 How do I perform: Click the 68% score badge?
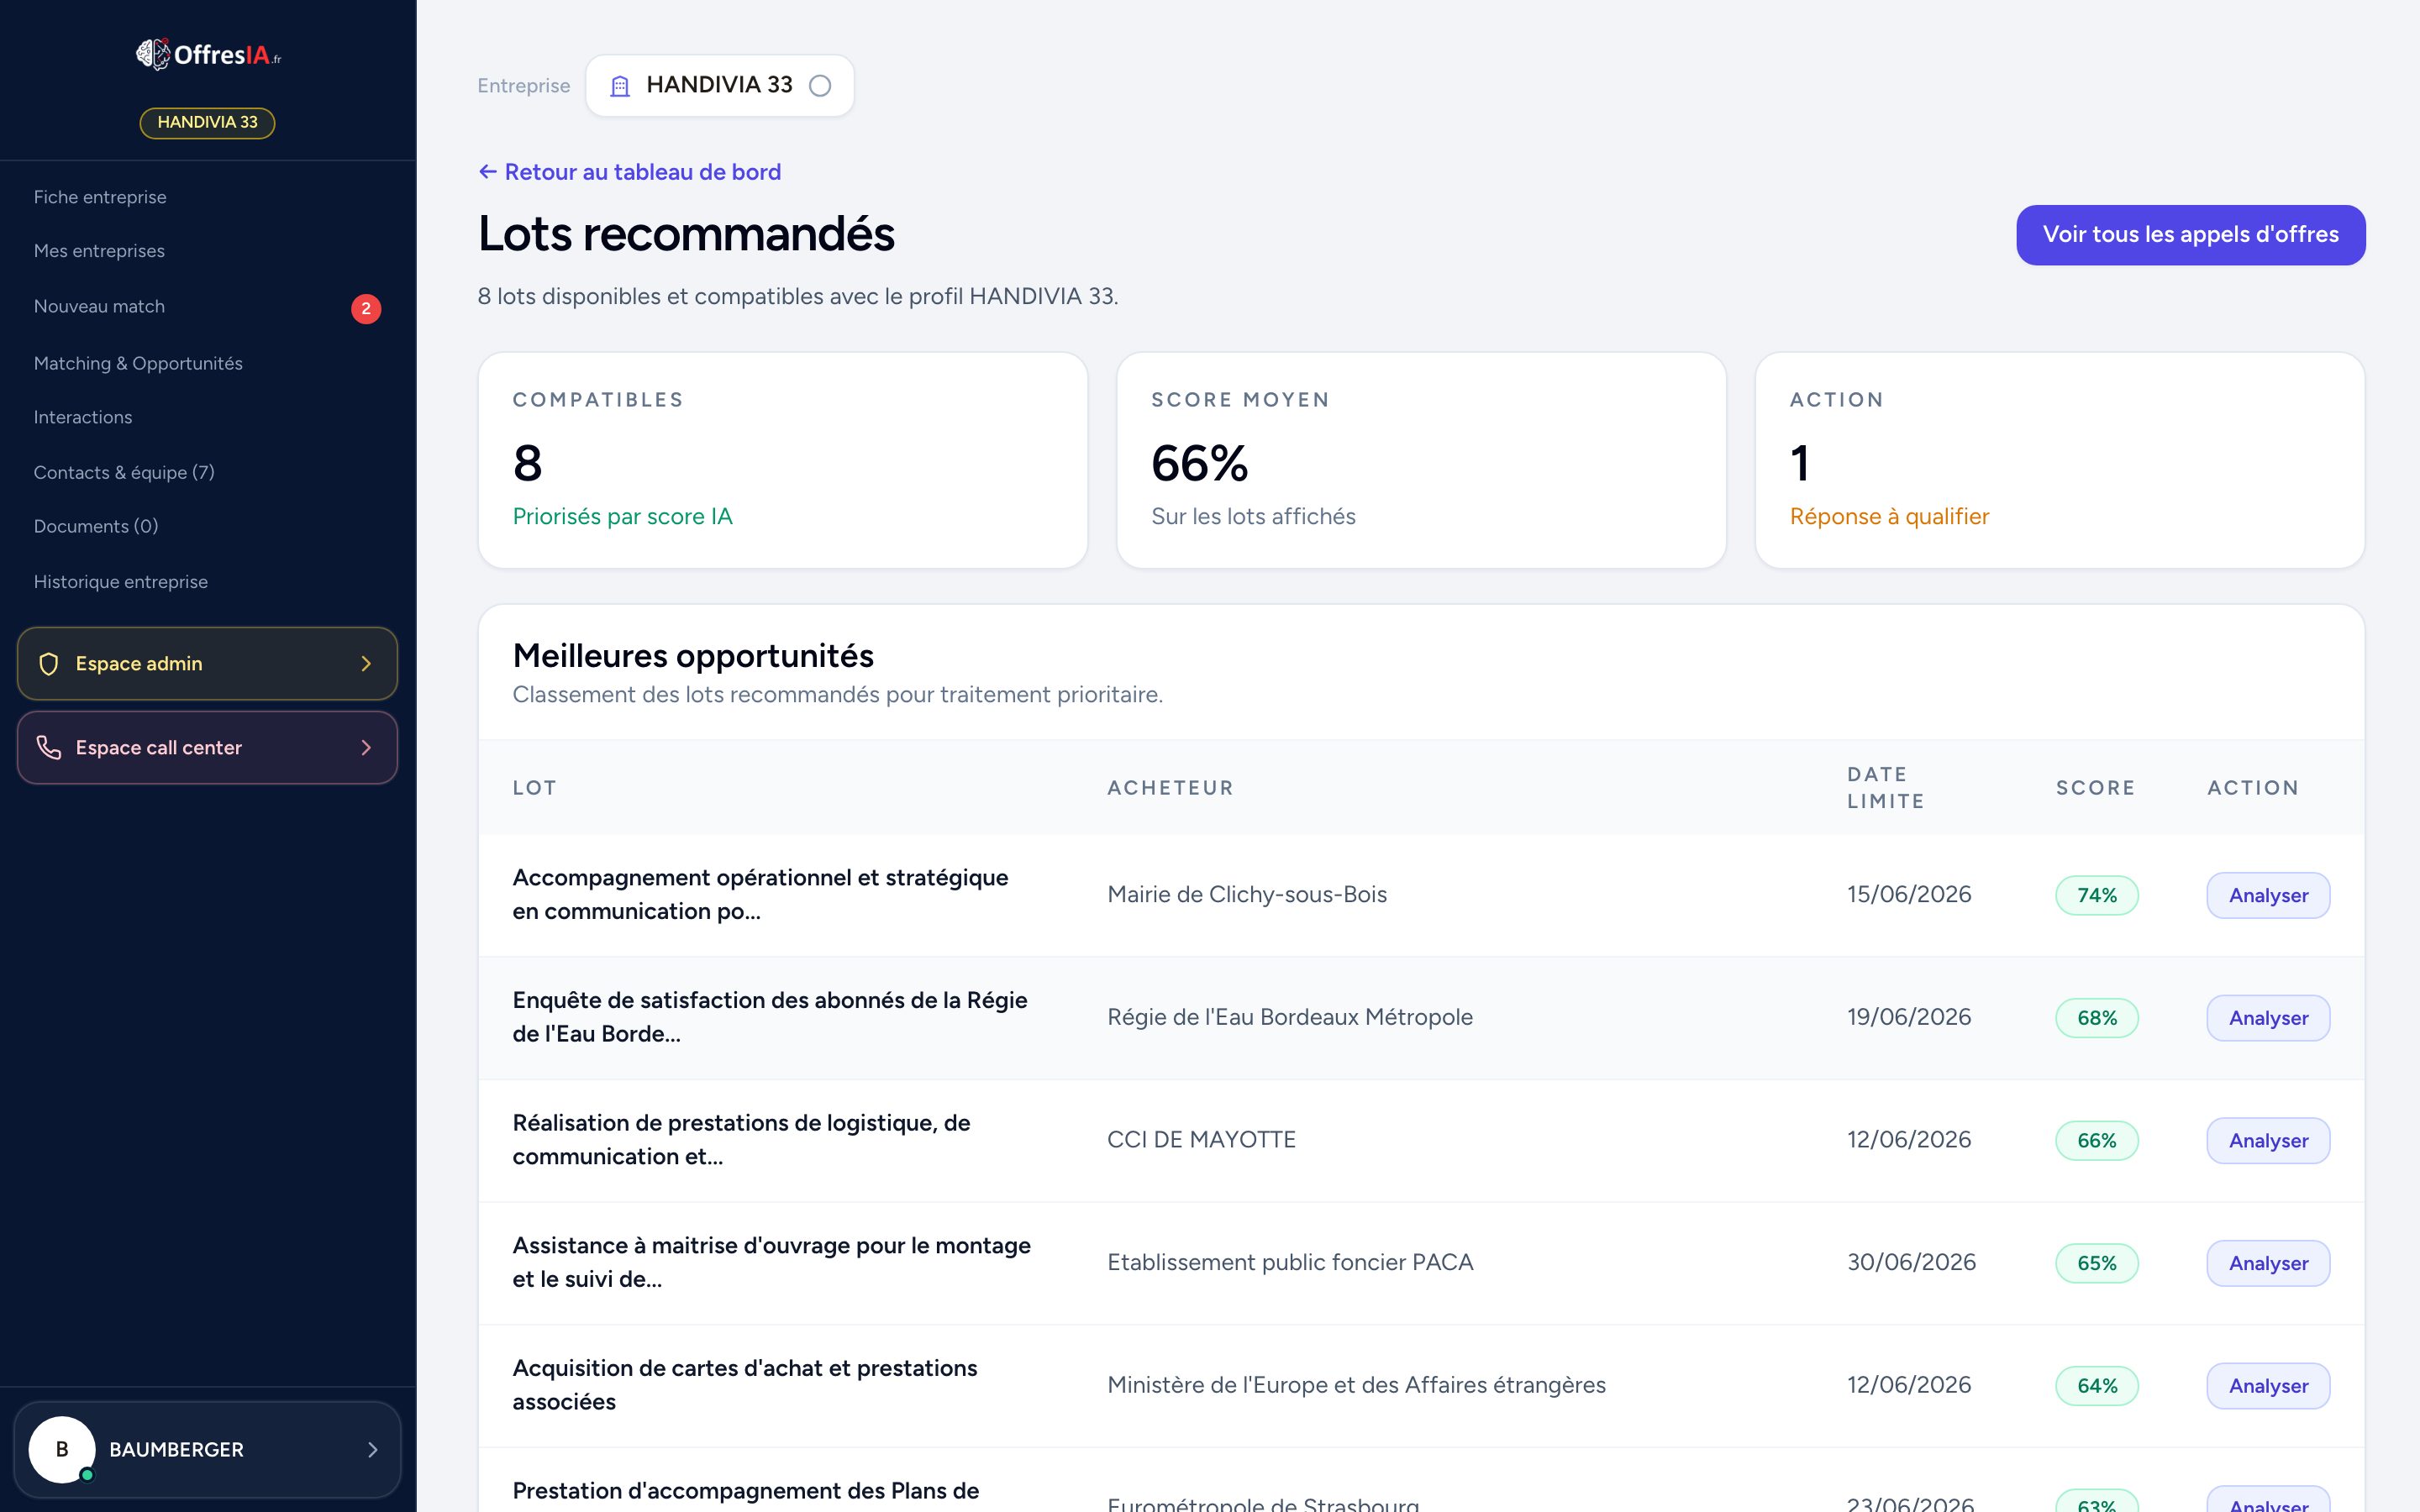[x=2097, y=1018]
